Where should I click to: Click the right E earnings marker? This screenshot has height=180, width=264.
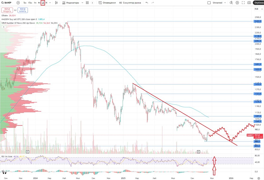198,152
